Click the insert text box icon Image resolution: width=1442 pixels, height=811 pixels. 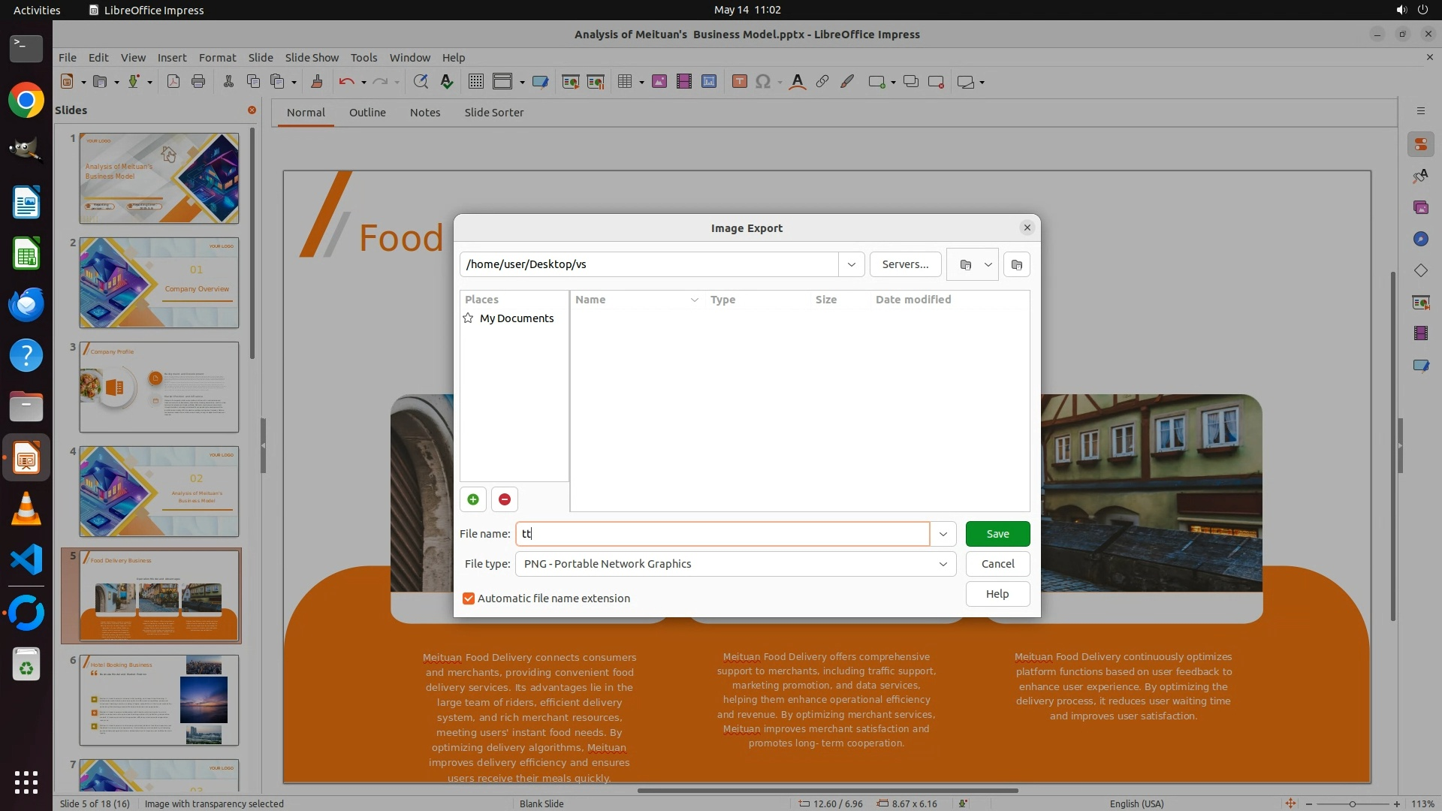pyautogui.click(x=739, y=82)
